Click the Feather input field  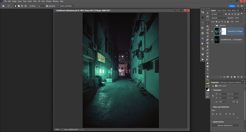(40, 6)
